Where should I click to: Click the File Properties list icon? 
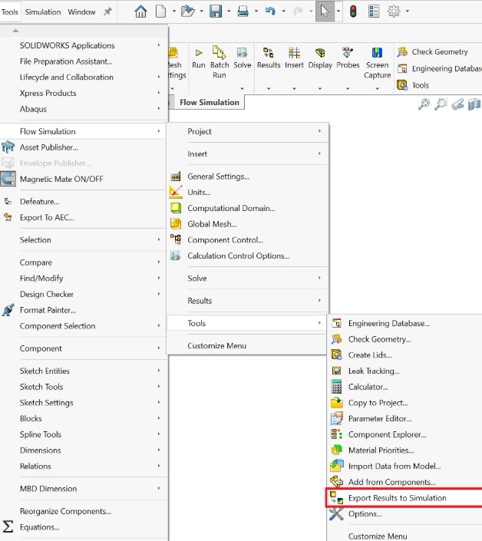(x=374, y=12)
